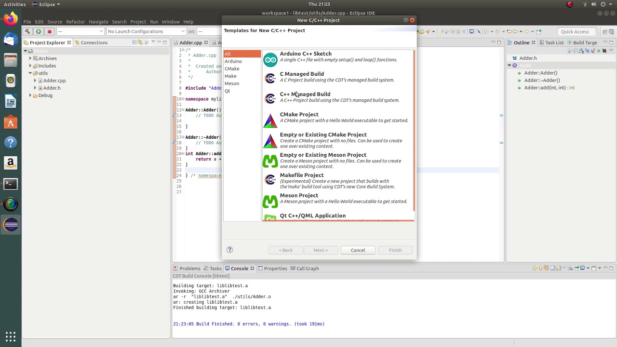Toggle Link with Editor in Project Explorer
617x347 pixels.
[141, 42]
